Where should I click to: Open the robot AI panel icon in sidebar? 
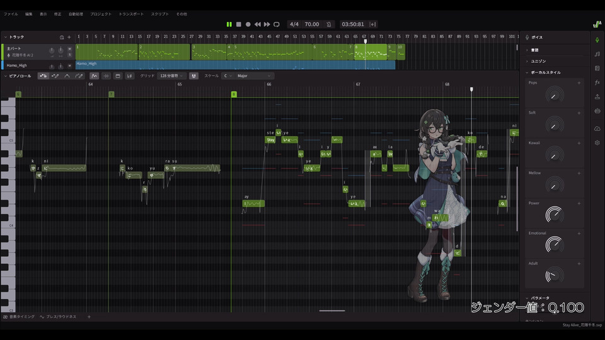coord(597,111)
